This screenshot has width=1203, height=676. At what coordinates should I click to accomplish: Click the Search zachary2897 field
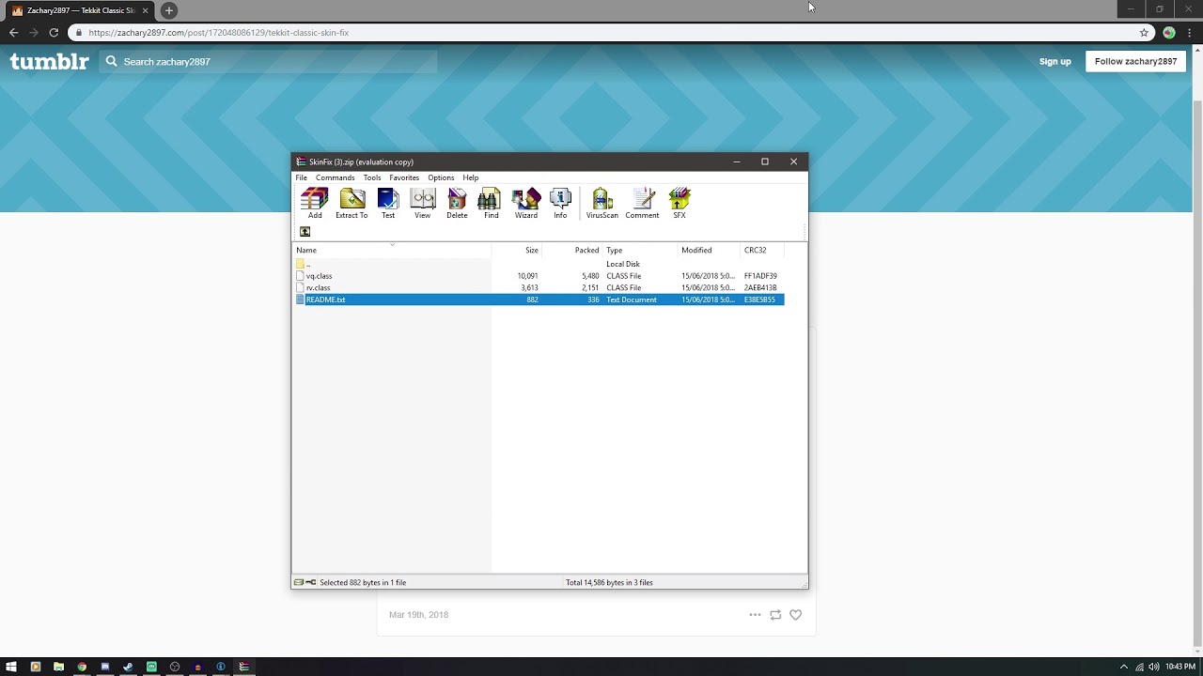268,61
